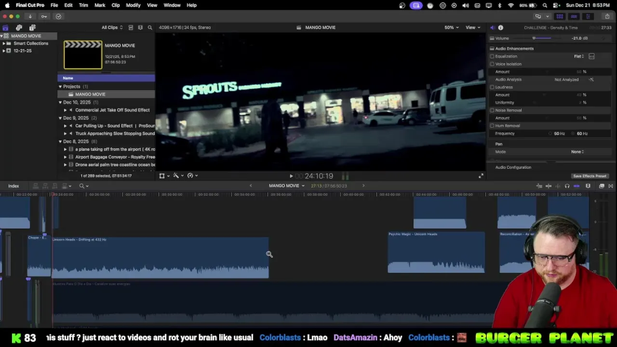Toggle the Browser panel layout button
Image resolution: width=617 pixels, height=347 pixels.
560,16
